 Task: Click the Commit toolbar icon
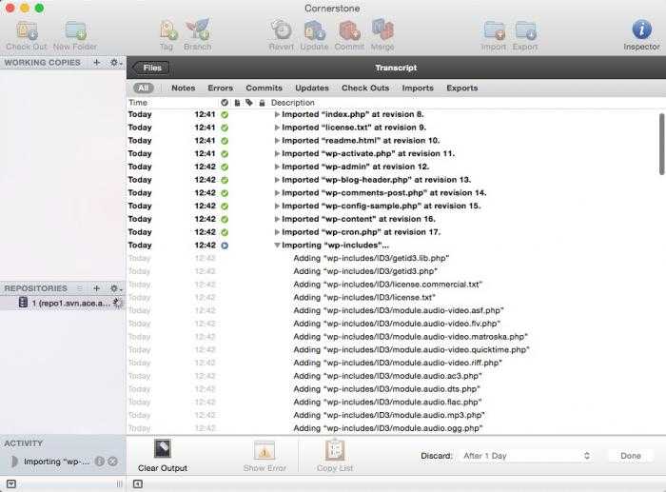pos(349,30)
